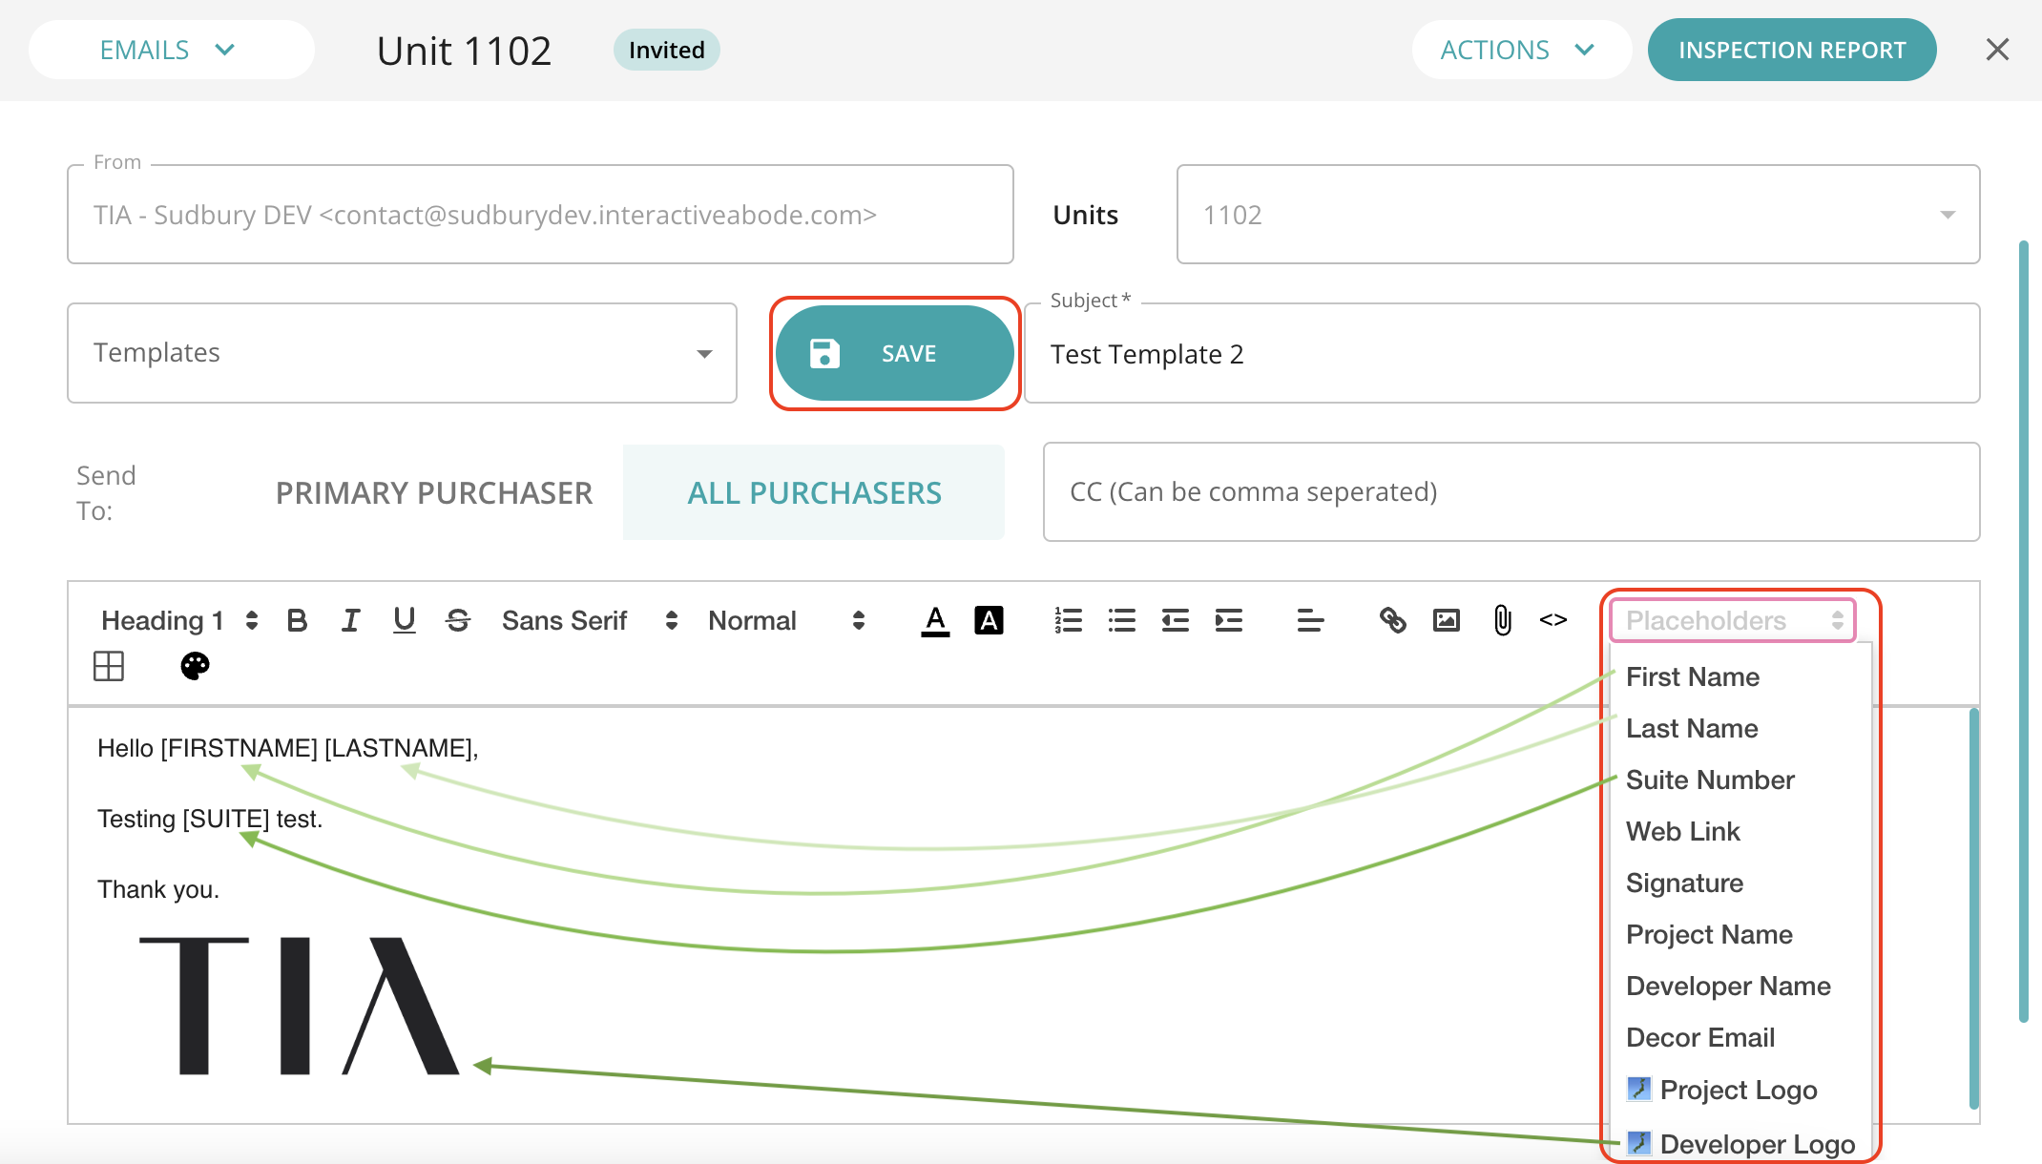Open the ACTIONS dropdown menu
Screen dimensions: 2042x1164
click(x=1521, y=50)
